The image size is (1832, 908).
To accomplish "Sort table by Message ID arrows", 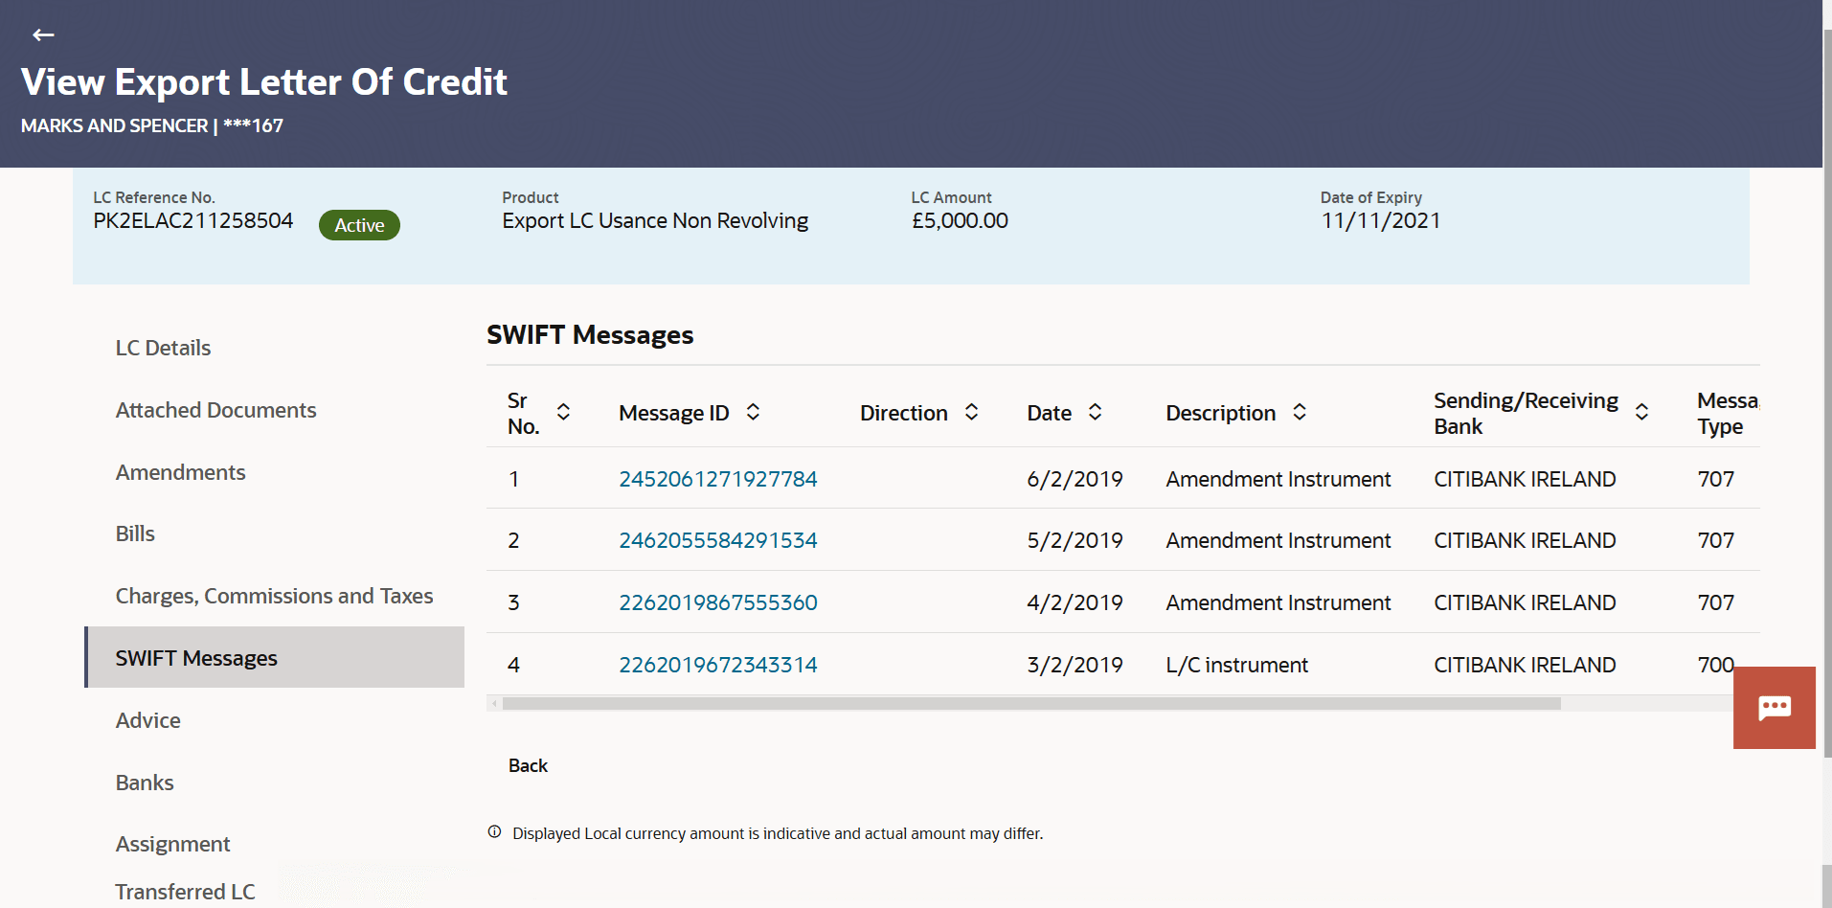I will [x=754, y=412].
